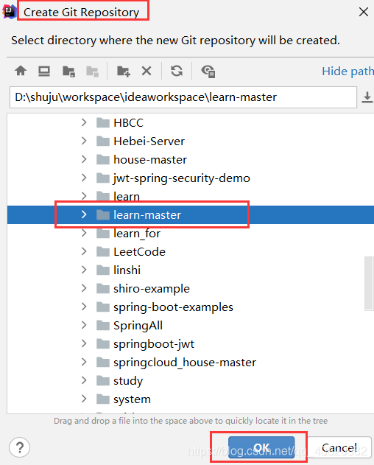The width and height of the screenshot is (374, 465).
Task: Click the folder icon beside LeetCode
Action: pos(103,251)
